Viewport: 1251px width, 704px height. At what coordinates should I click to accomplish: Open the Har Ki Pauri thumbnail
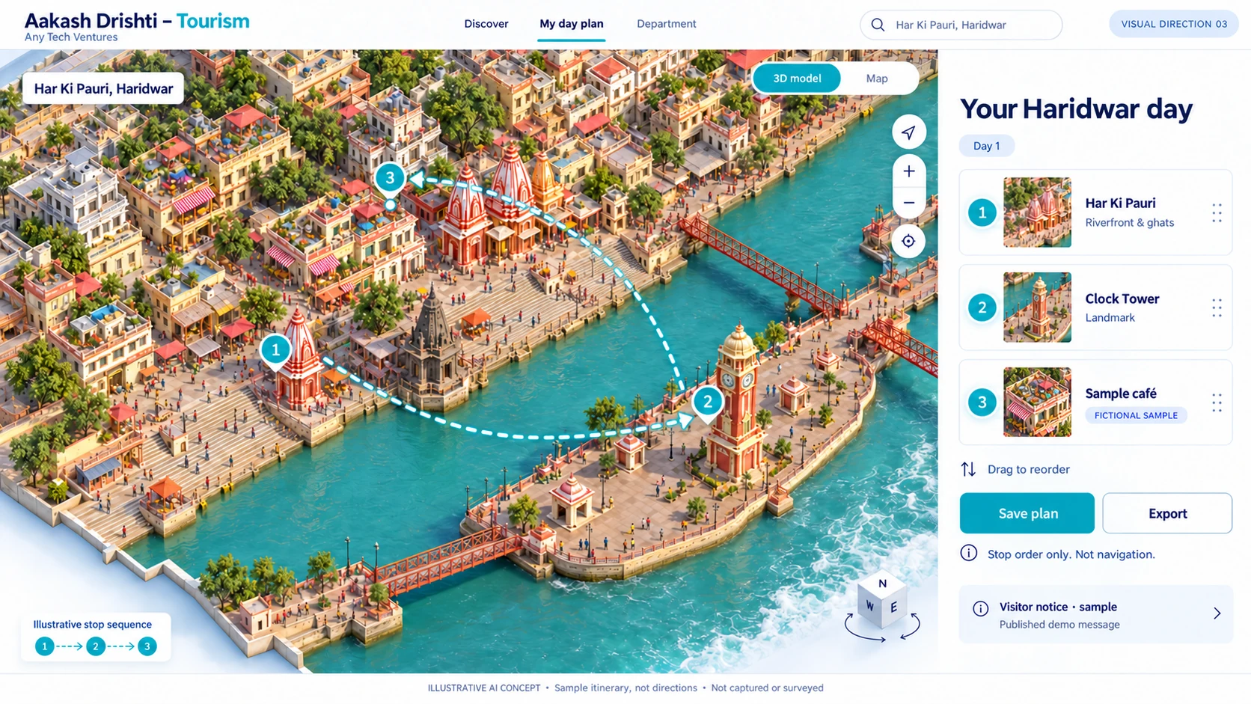point(1037,212)
